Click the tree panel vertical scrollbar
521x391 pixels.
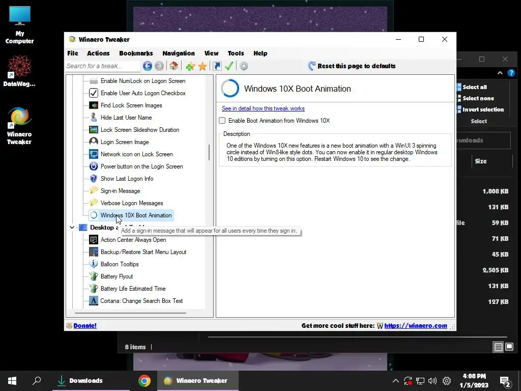[209, 152]
